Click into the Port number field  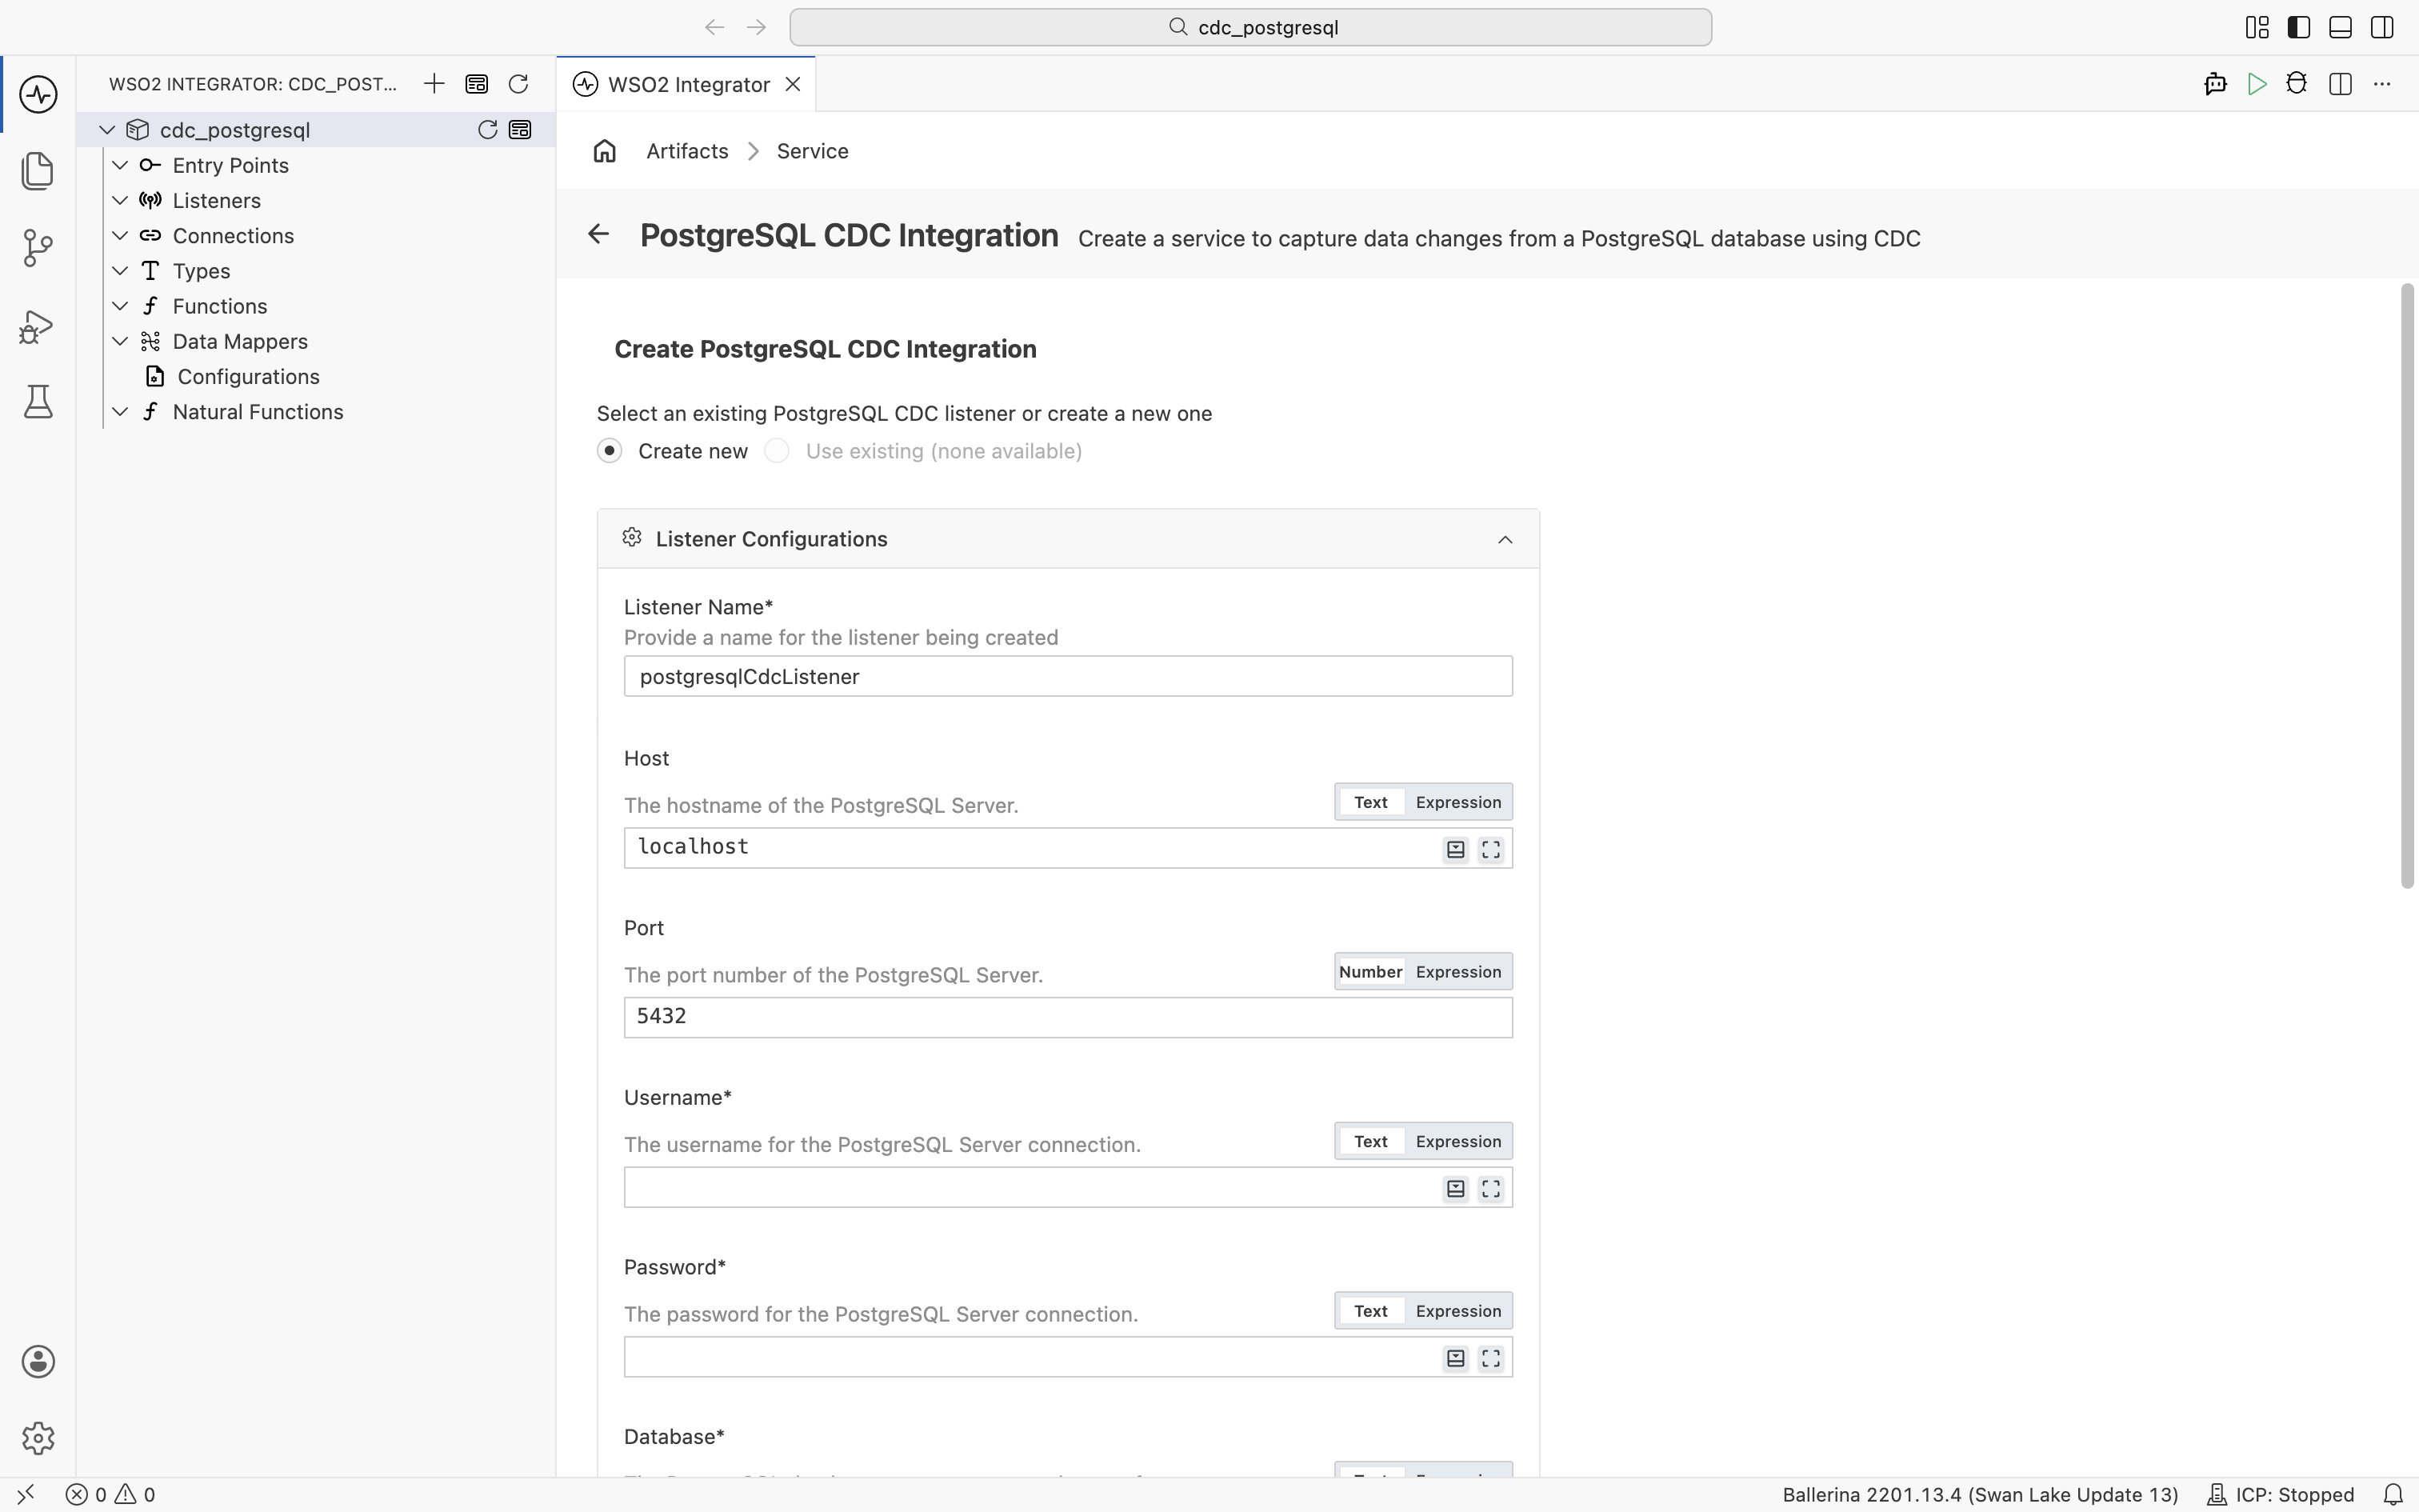pos(1068,1017)
